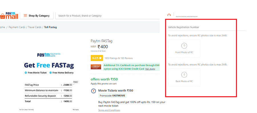The height and width of the screenshot is (113, 257).
Task: Upload the Front Photo of RC
Action: click(x=184, y=48)
